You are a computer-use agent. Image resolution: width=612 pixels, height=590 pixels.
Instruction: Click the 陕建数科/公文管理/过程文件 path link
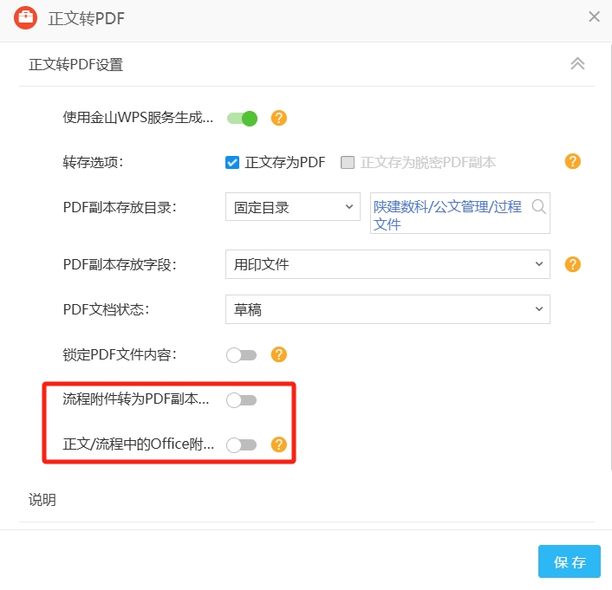447,215
